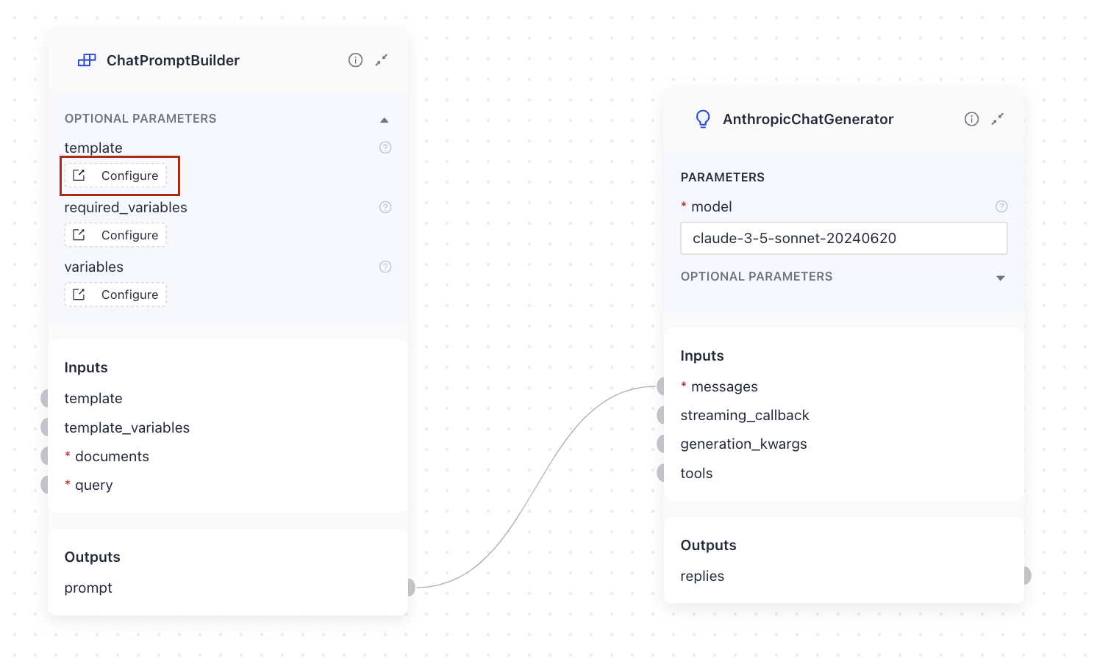Image resolution: width=1097 pixels, height=661 pixels.
Task: Click the external-link icon inside variables Configure
Action: tap(81, 294)
